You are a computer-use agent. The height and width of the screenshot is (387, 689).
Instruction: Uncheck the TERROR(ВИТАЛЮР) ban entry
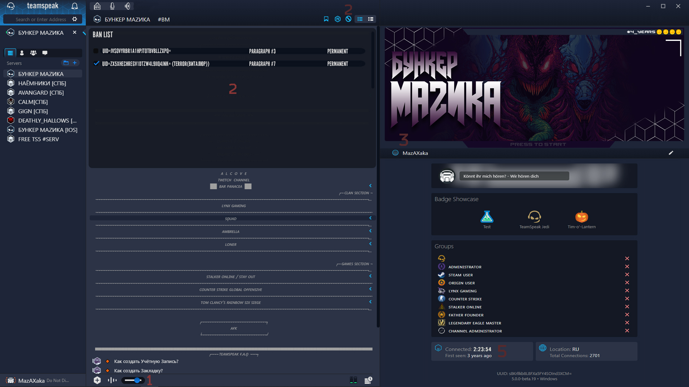96,63
